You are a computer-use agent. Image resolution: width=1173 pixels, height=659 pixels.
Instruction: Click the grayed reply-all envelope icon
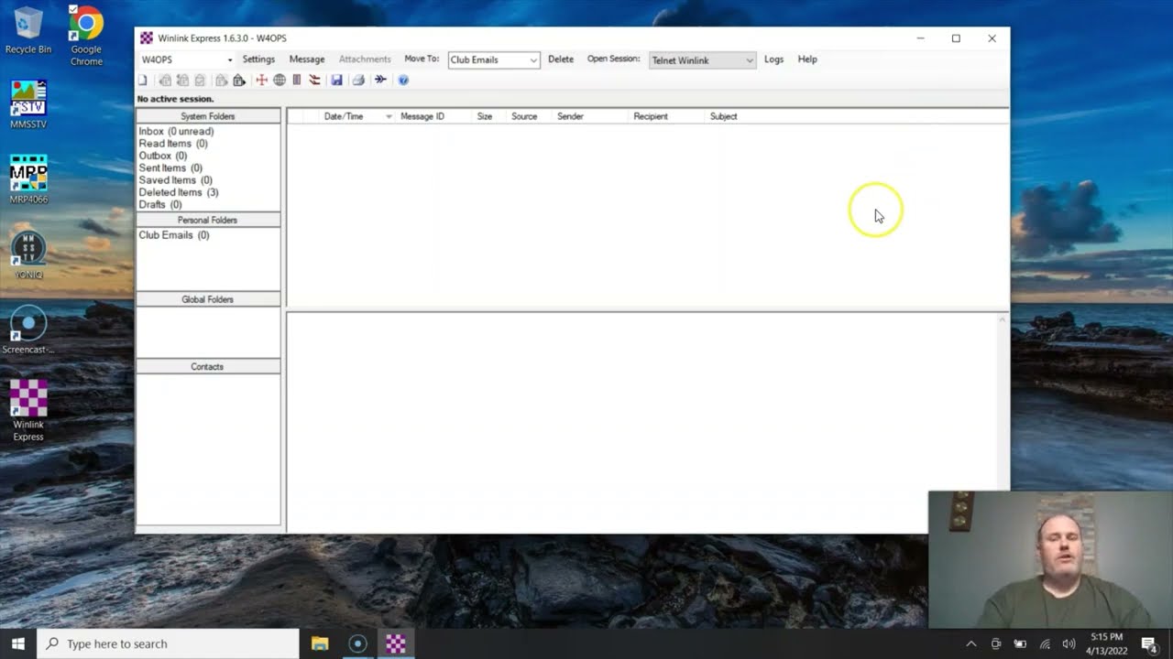[182, 81]
